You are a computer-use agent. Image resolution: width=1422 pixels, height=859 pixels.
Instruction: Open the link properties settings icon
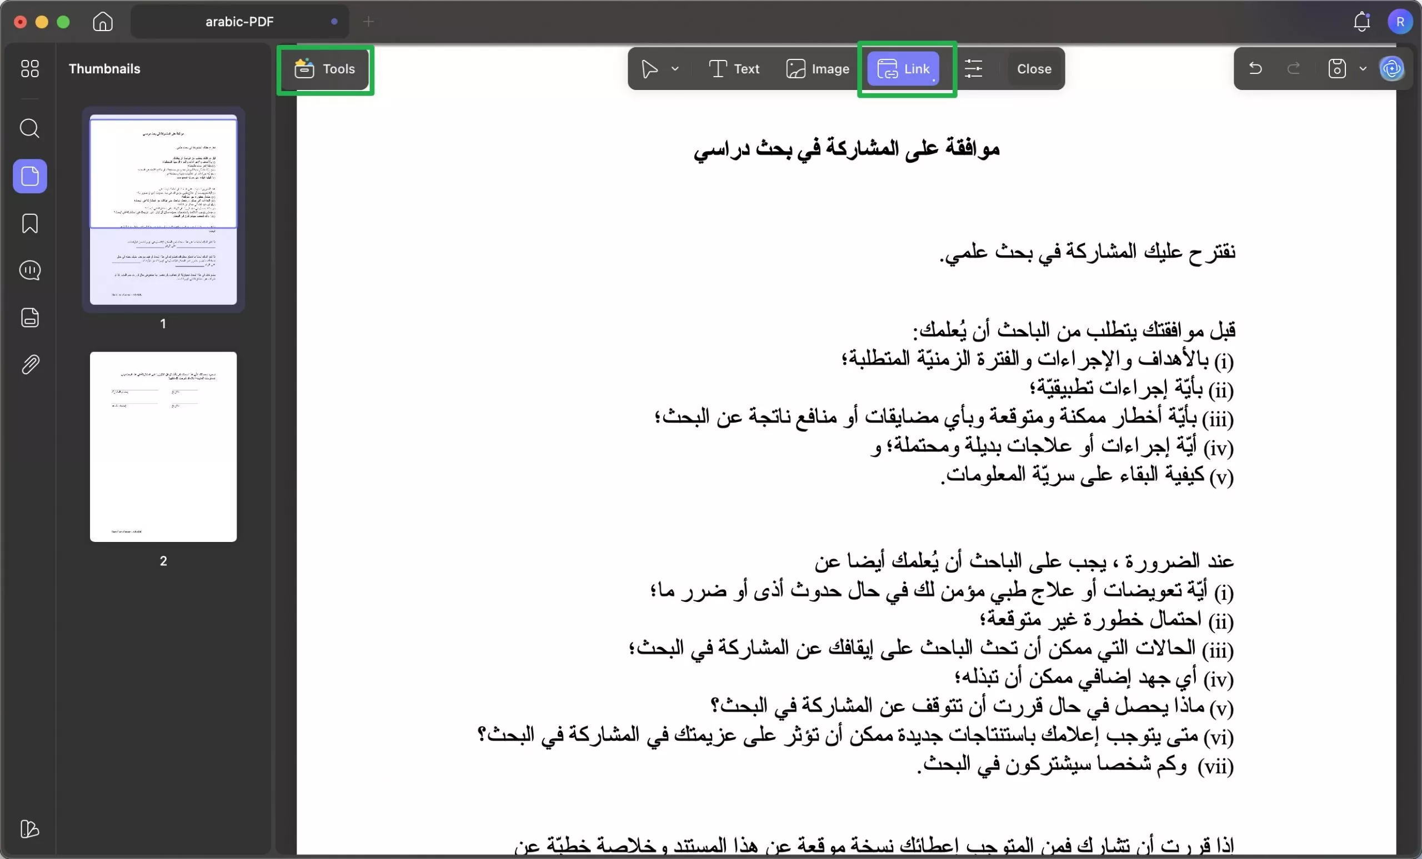coord(974,69)
